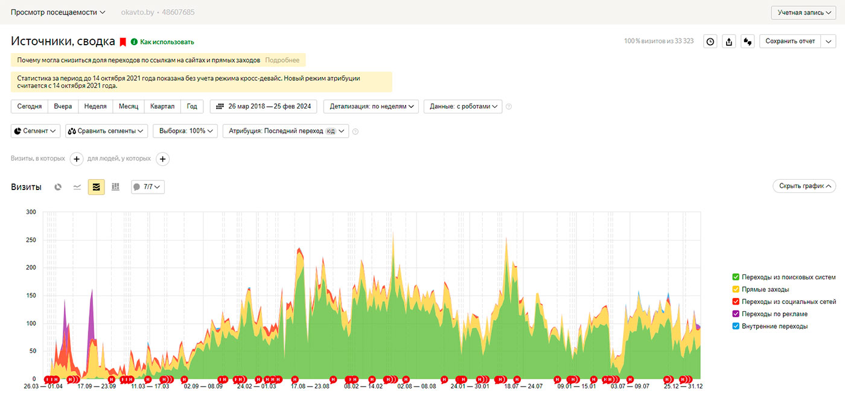The width and height of the screenshot is (845, 418).
Task: Select the Год period
Action: pyautogui.click(x=192, y=106)
